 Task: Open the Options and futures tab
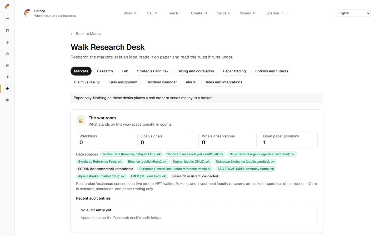(x=271, y=71)
